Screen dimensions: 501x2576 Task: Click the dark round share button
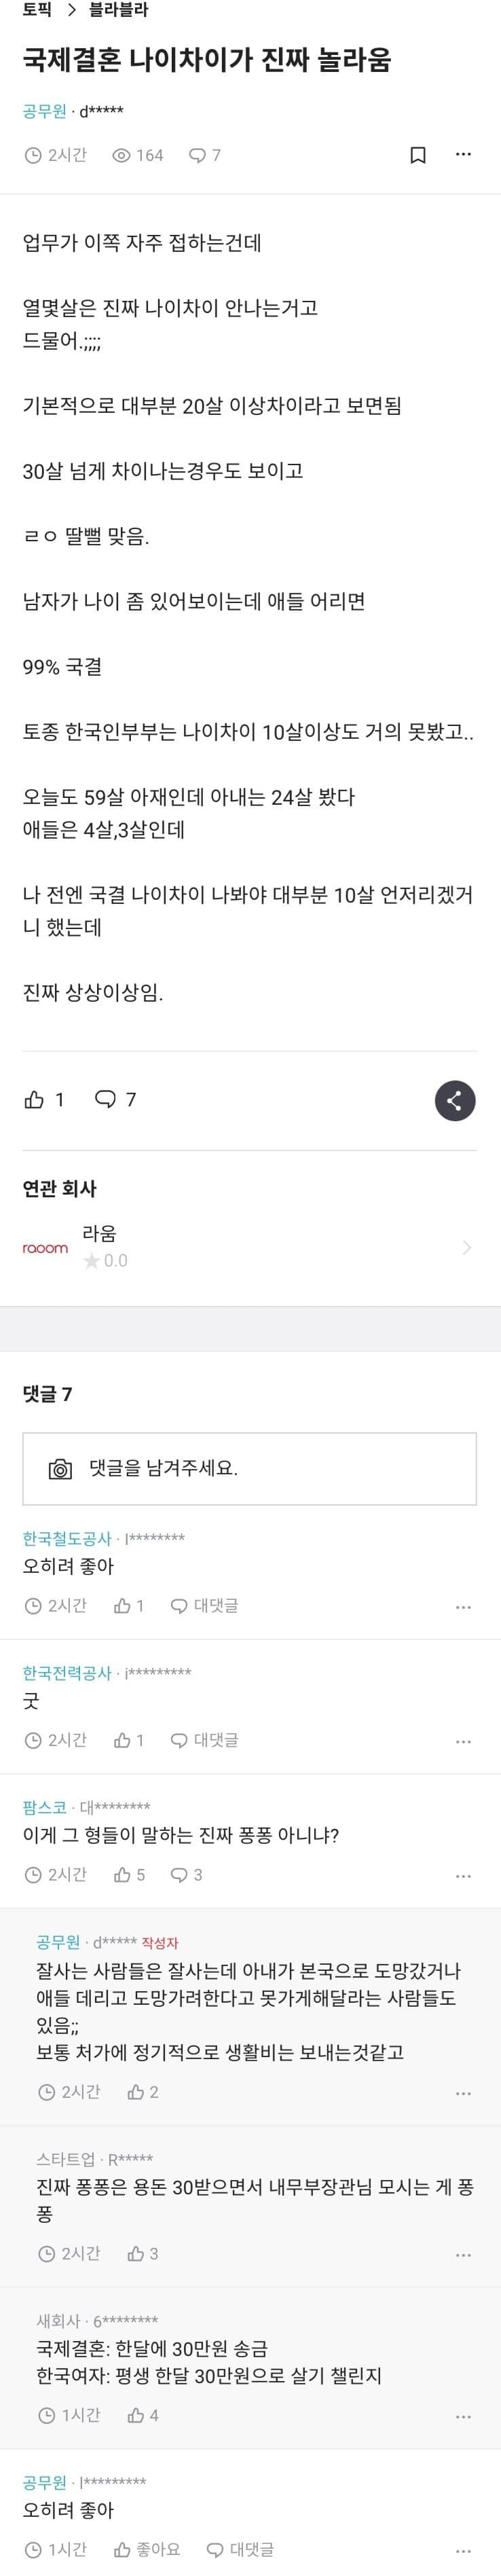click(455, 1100)
